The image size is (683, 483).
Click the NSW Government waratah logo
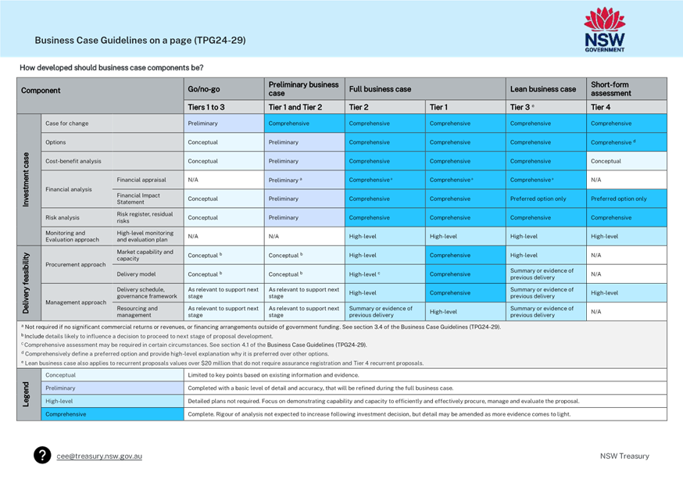(605, 30)
